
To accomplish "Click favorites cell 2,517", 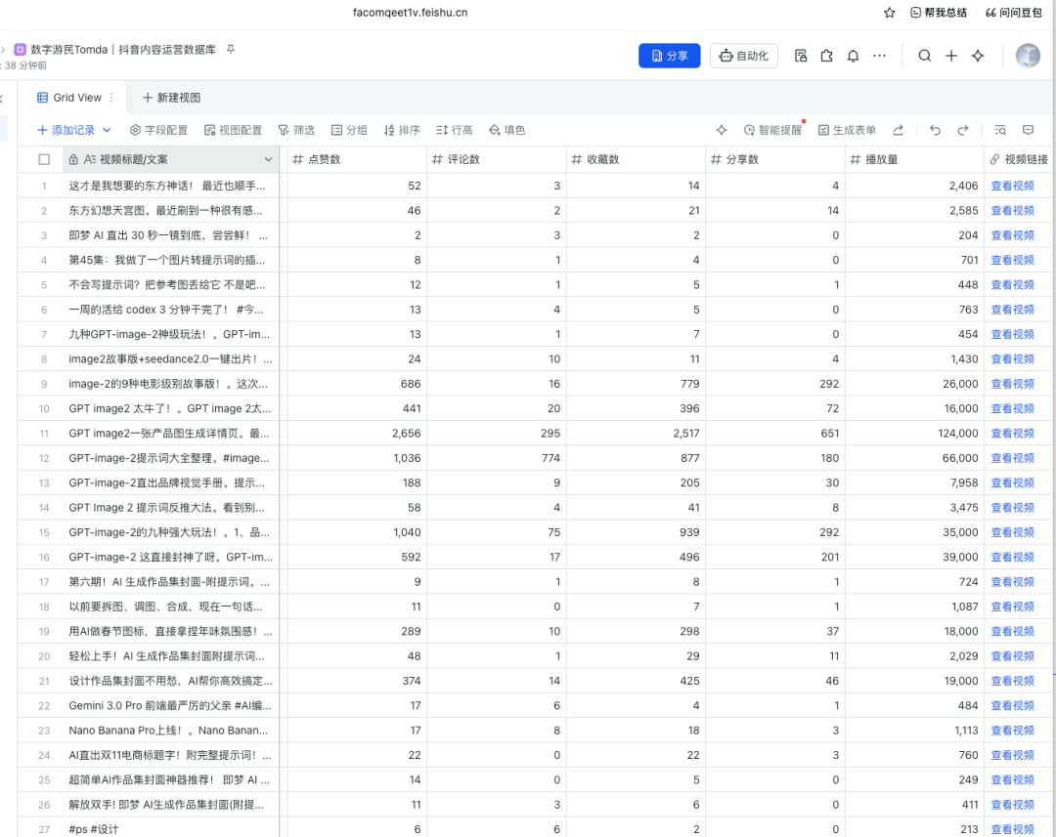I will pos(636,434).
